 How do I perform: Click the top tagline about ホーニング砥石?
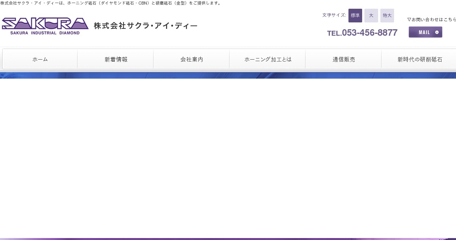click(x=111, y=3)
